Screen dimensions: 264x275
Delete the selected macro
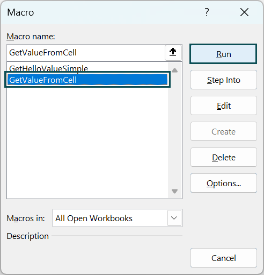click(x=224, y=157)
